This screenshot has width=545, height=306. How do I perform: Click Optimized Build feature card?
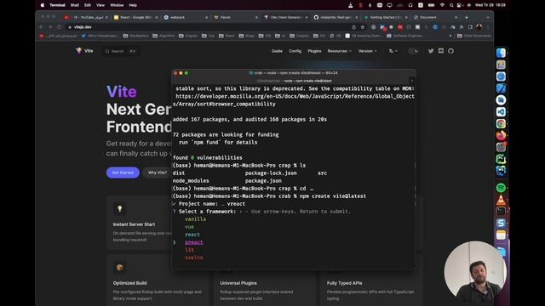[x=158, y=280]
